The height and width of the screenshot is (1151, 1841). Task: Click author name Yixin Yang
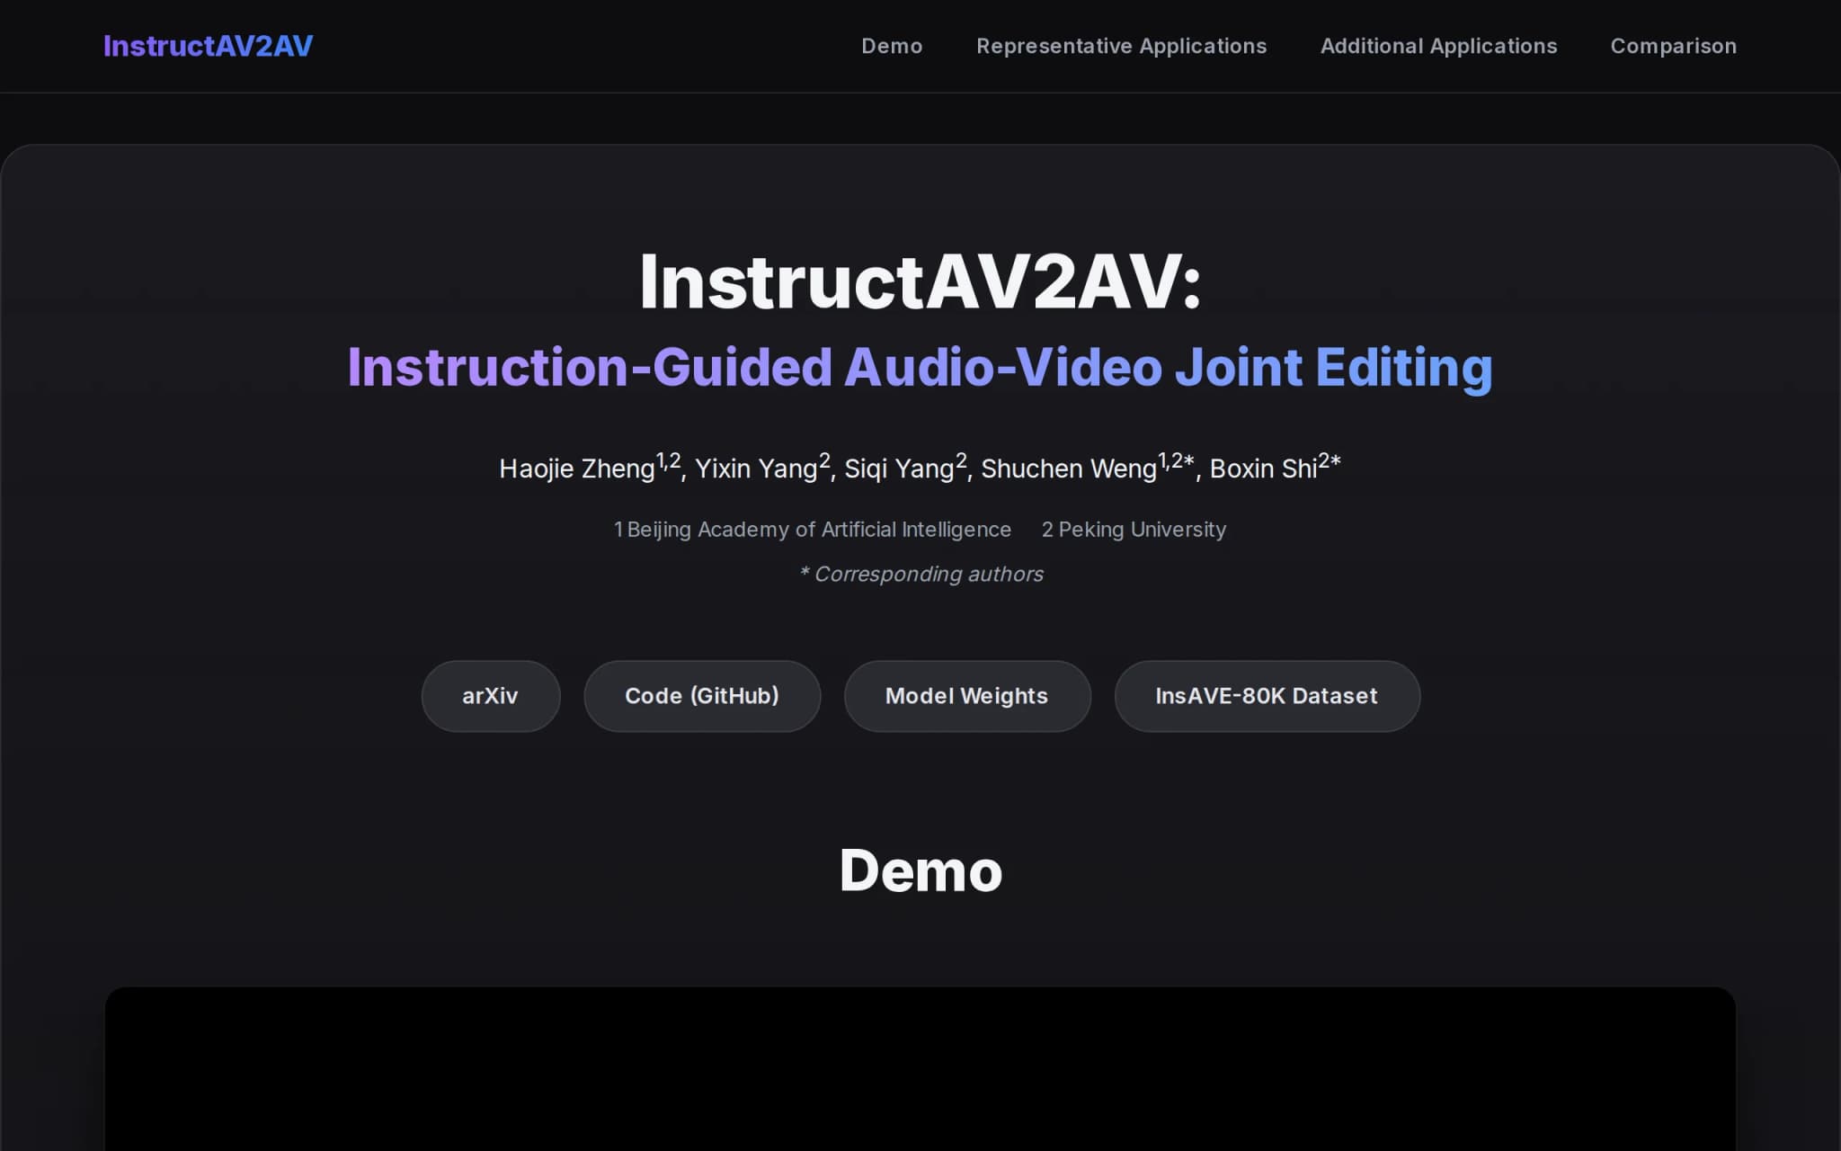(x=756, y=468)
